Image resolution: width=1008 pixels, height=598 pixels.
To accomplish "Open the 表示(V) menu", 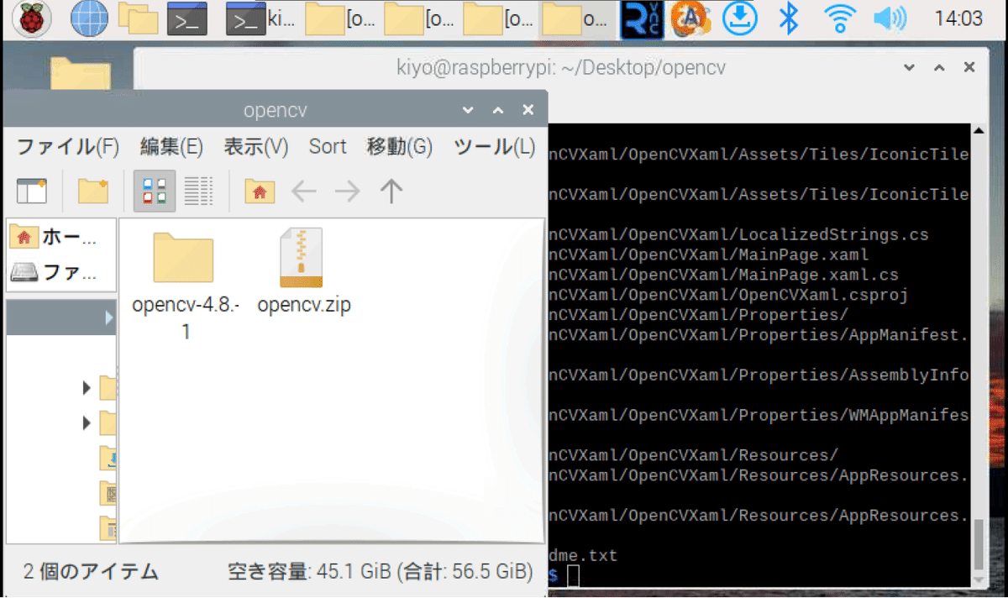I will point(255,146).
